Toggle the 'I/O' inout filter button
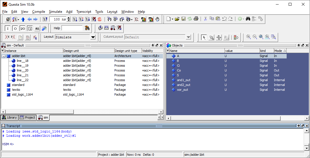This screenshot has height=158, width=310. click(x=23, y=28)
